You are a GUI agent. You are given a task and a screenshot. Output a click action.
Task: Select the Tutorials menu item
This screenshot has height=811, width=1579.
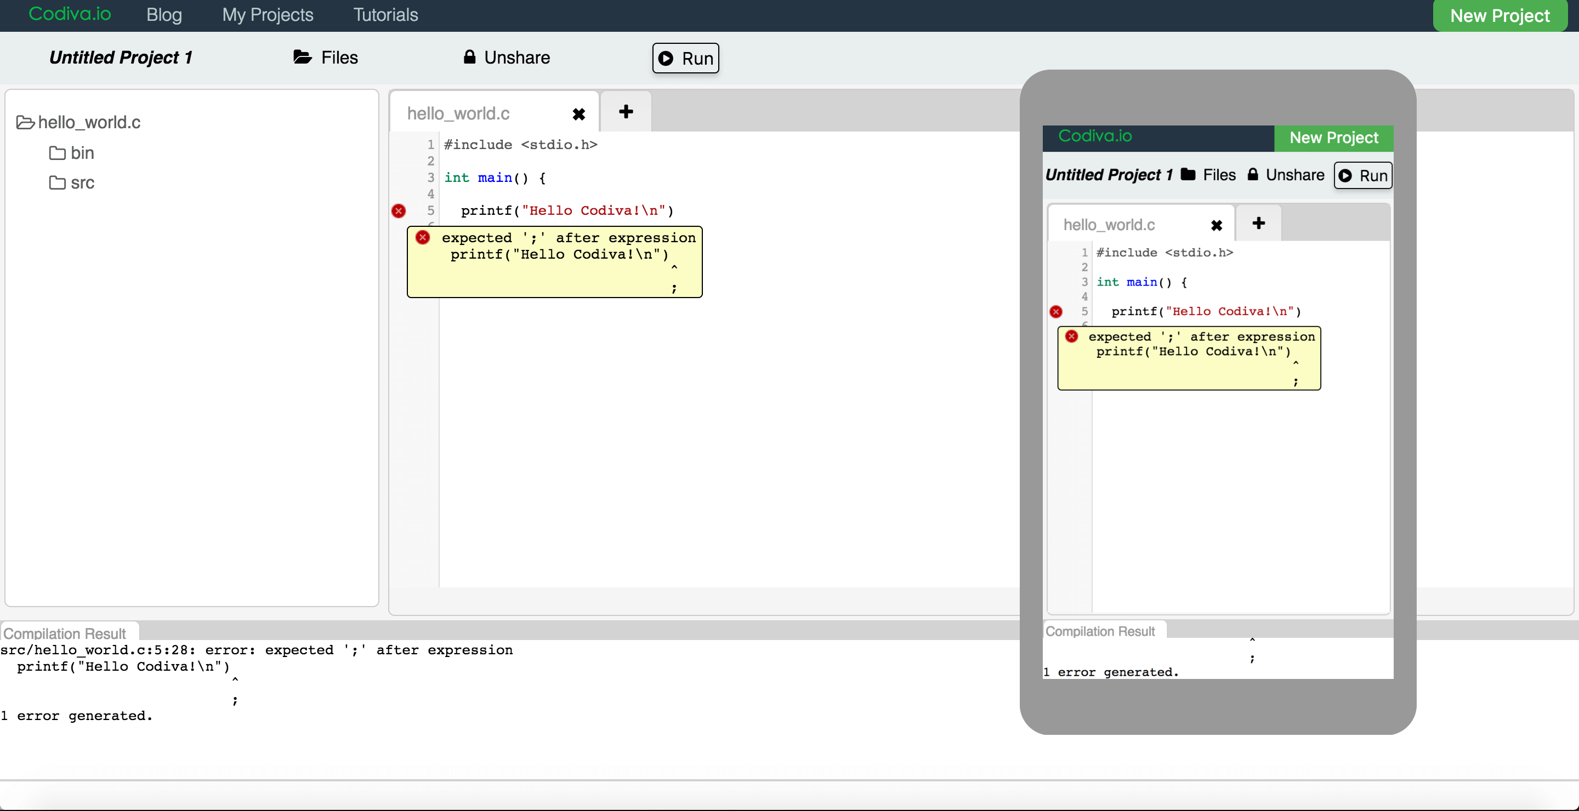pos(384,14)
